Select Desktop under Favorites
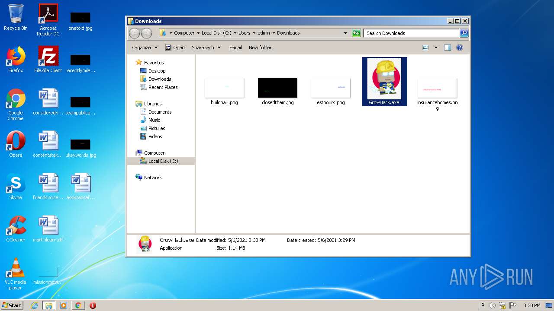The width and height of the screenshot is (554, 311). click(153, 71)
